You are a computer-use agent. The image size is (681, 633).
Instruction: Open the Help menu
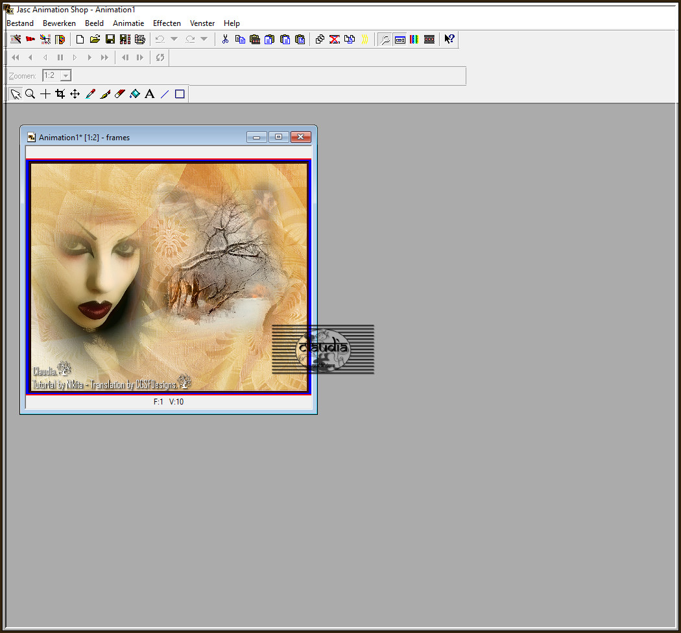[232, 23]
